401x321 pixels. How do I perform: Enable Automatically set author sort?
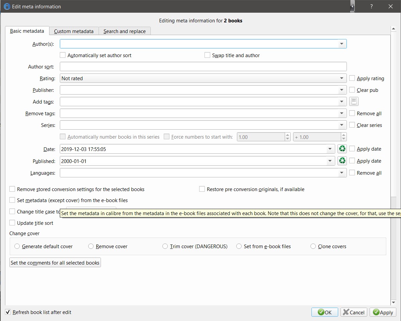[x=62, y=55]
